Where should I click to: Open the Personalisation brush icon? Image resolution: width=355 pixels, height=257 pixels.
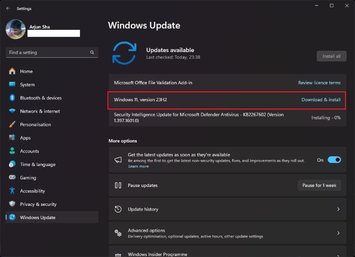[12, 124]
